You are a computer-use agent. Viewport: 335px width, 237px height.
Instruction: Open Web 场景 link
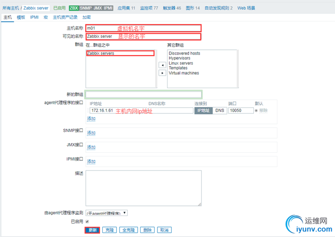click(x=246, y=8)
